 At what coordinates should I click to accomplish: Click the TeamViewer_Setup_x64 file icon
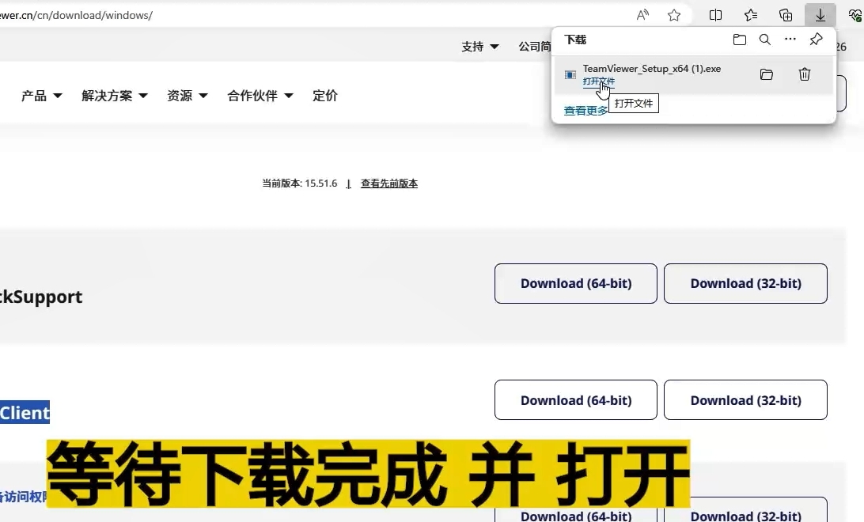[570, 74]
